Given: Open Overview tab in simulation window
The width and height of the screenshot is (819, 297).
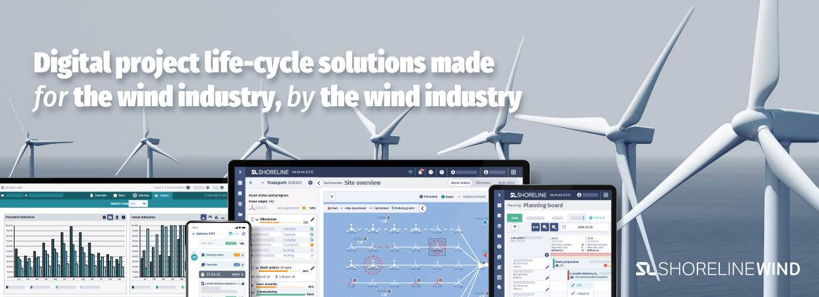Looking at the screenshot, I should coord(98,195).
